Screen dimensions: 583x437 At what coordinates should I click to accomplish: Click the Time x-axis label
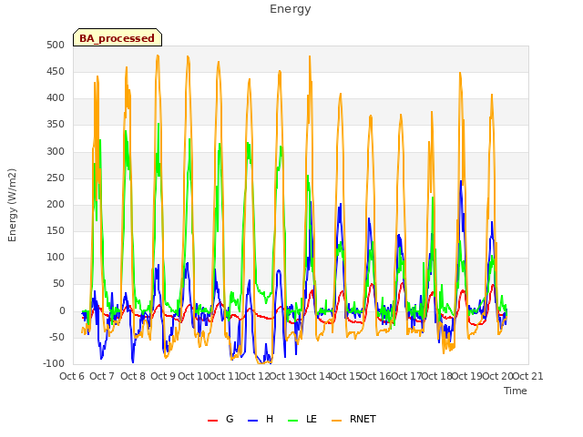(516, 391)
